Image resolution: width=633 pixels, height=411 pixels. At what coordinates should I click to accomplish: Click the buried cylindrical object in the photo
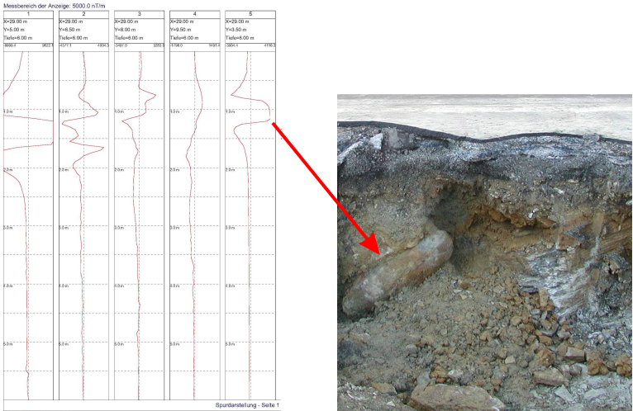pos(401,272)
